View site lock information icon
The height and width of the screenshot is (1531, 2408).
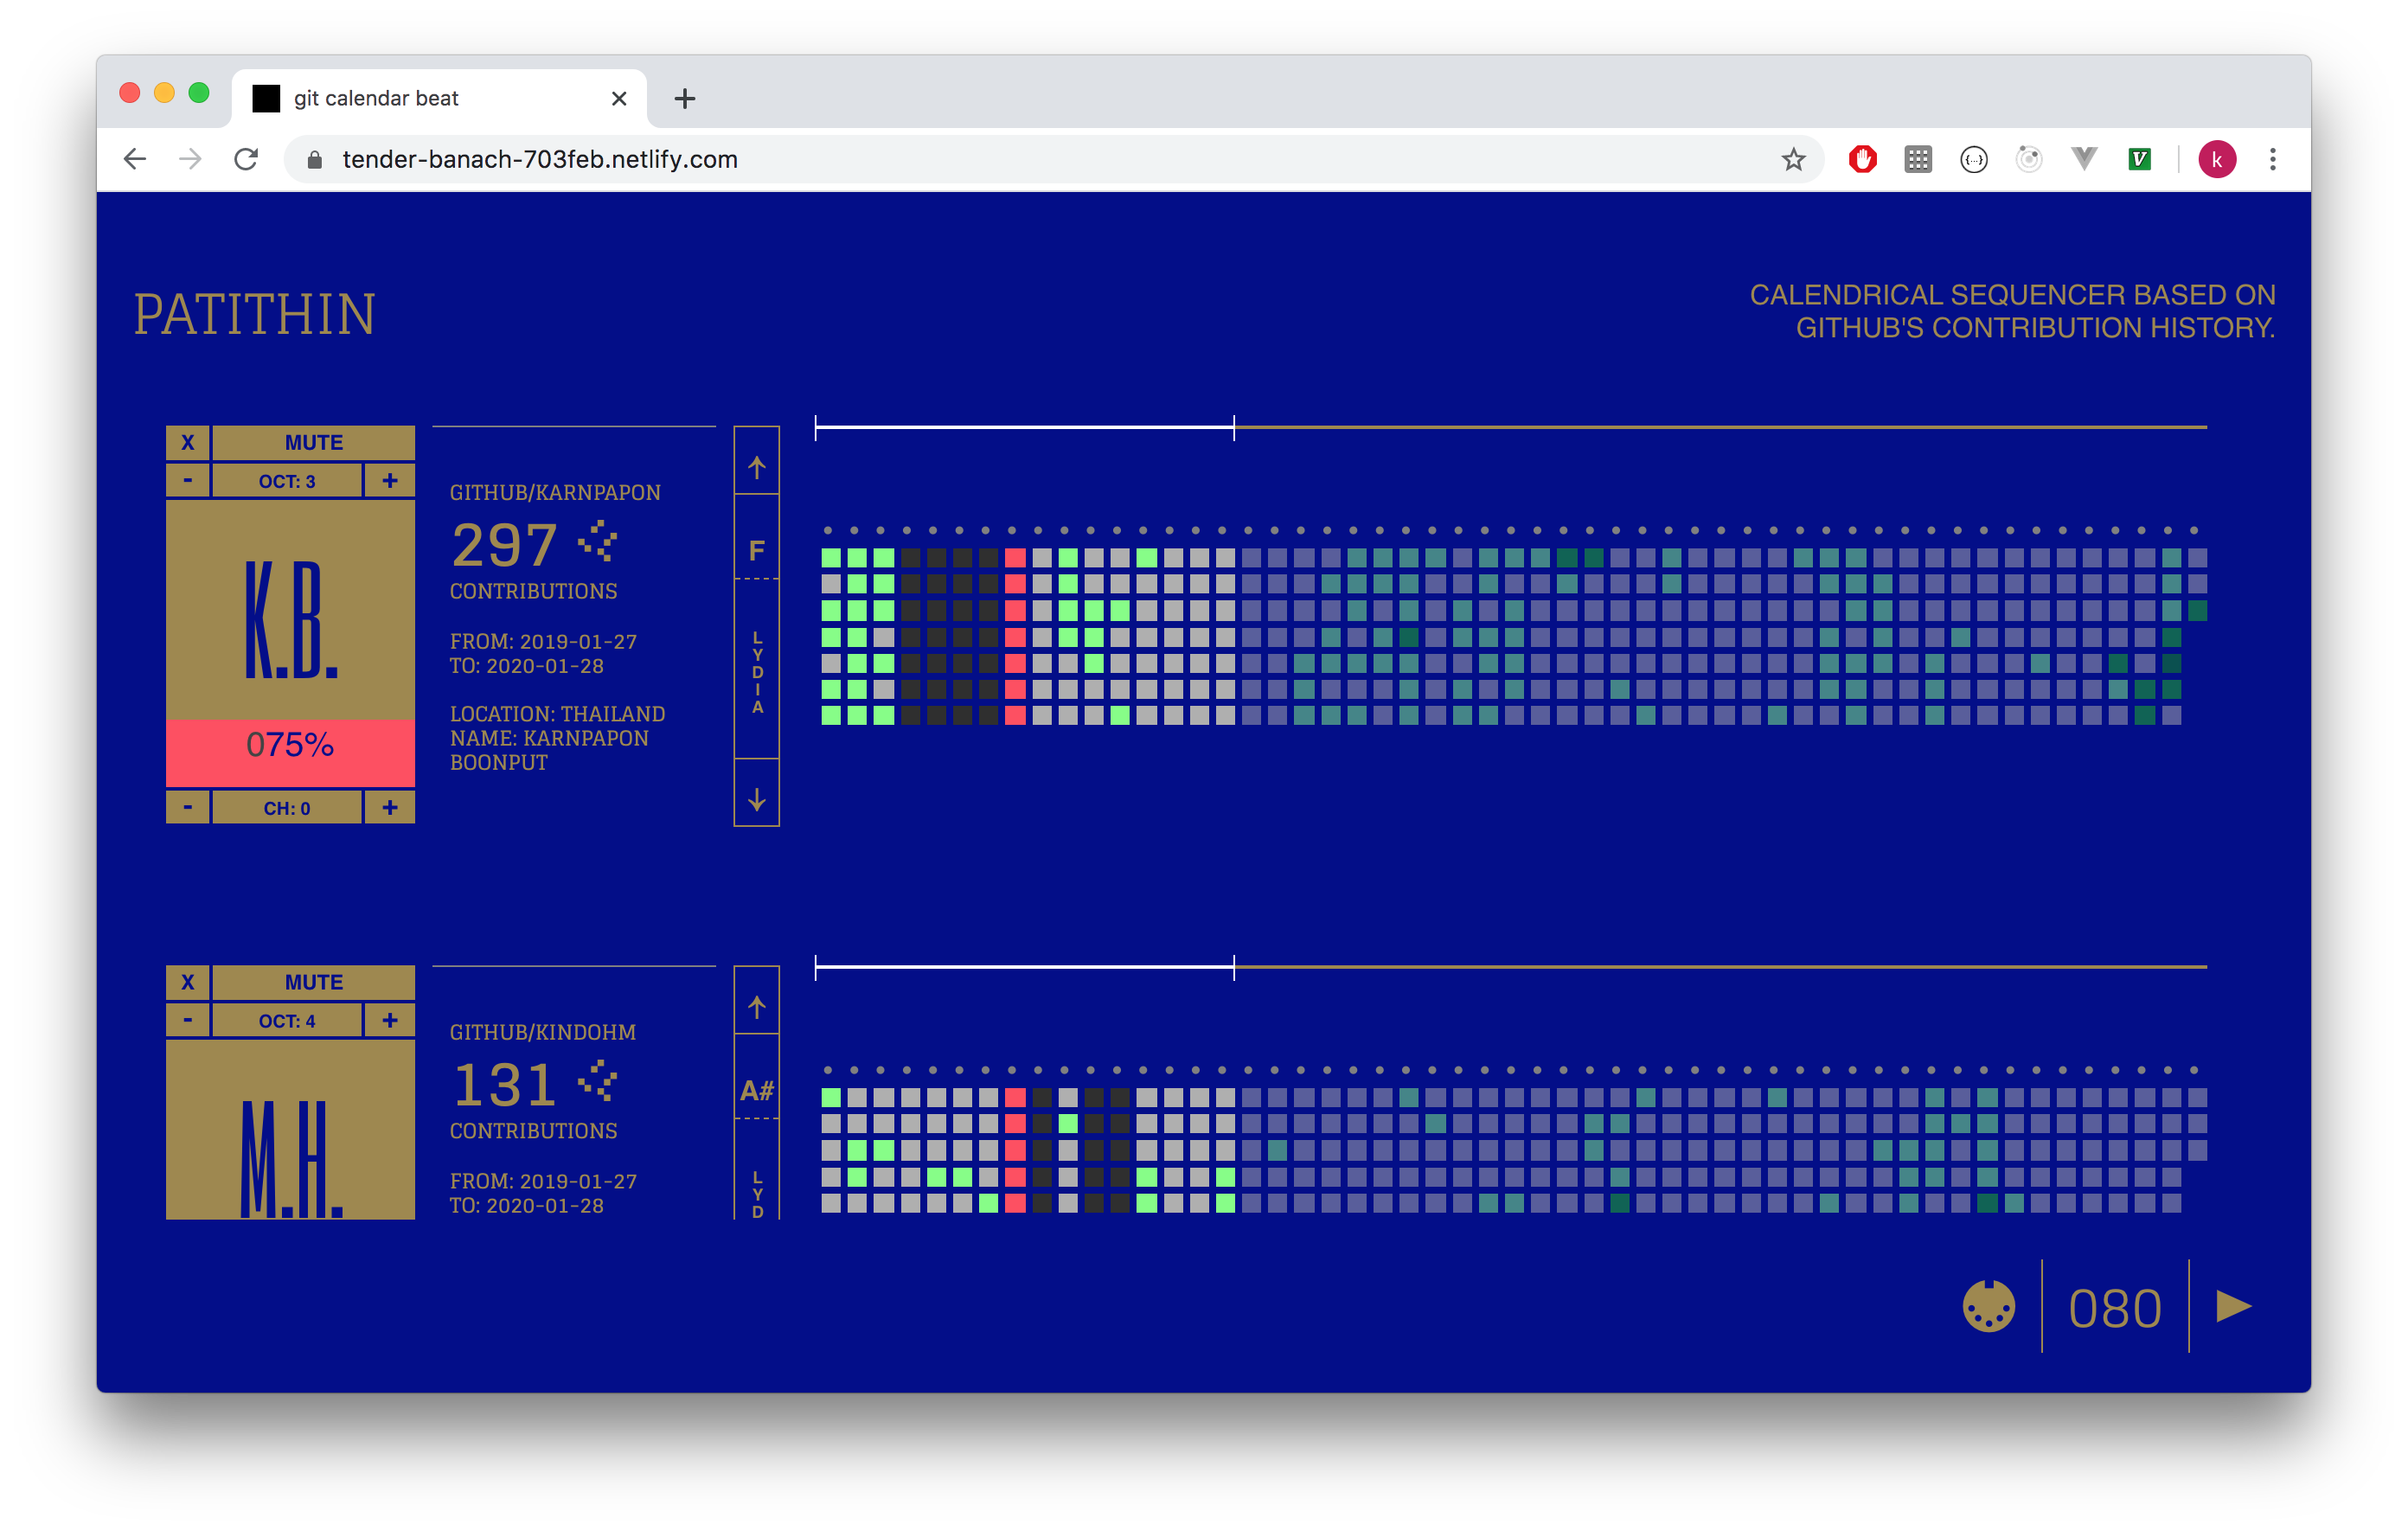314,159
